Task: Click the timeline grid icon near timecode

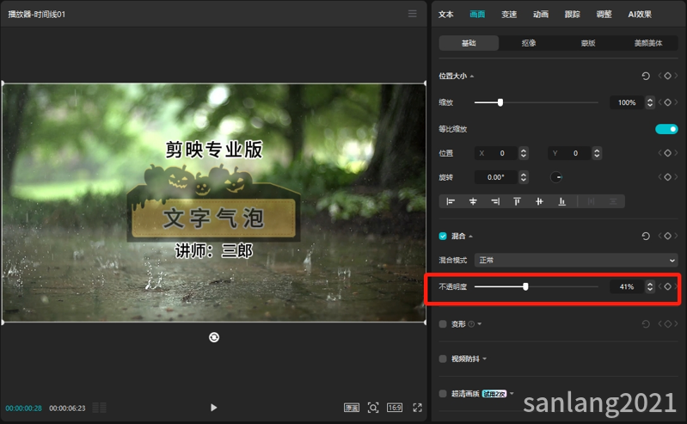Action: coord(100,408)
